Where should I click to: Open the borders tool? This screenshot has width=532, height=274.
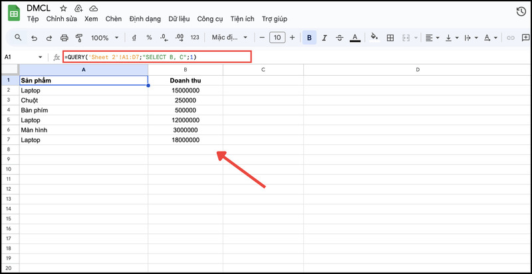(390, 38)
